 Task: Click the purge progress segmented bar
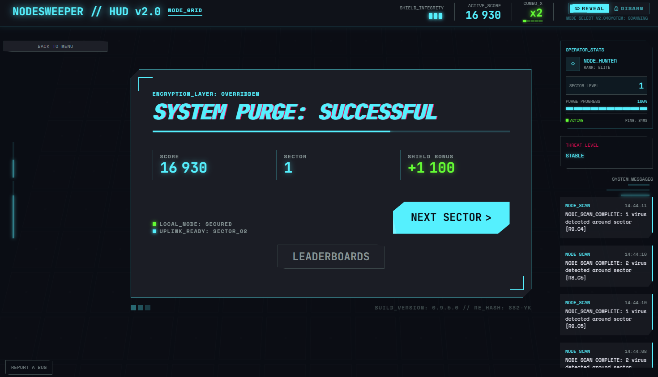(607, 109)
